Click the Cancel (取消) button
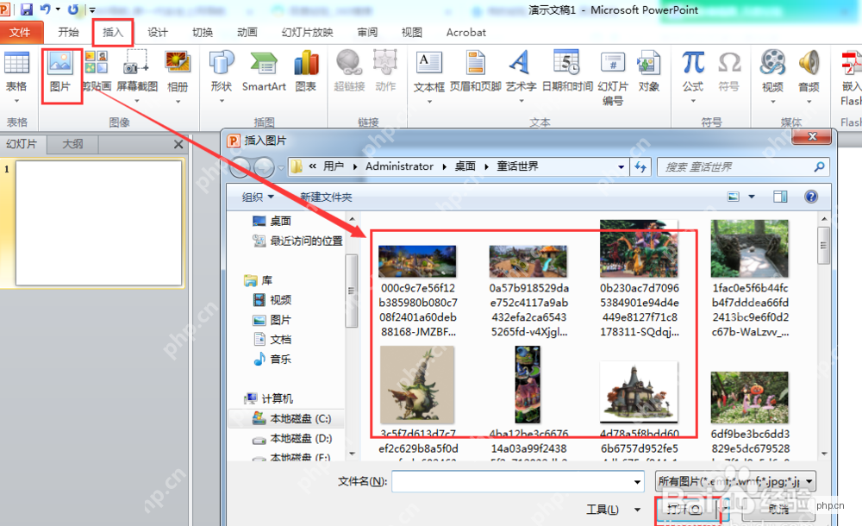862x526 pixels. 778,510
